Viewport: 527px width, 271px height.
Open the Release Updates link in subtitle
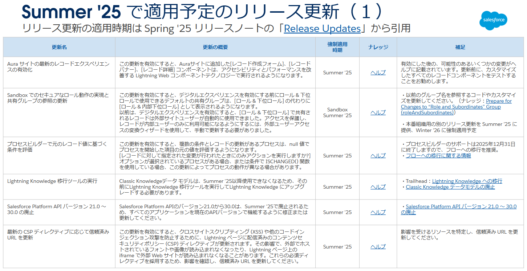click(x=322, y=29)
